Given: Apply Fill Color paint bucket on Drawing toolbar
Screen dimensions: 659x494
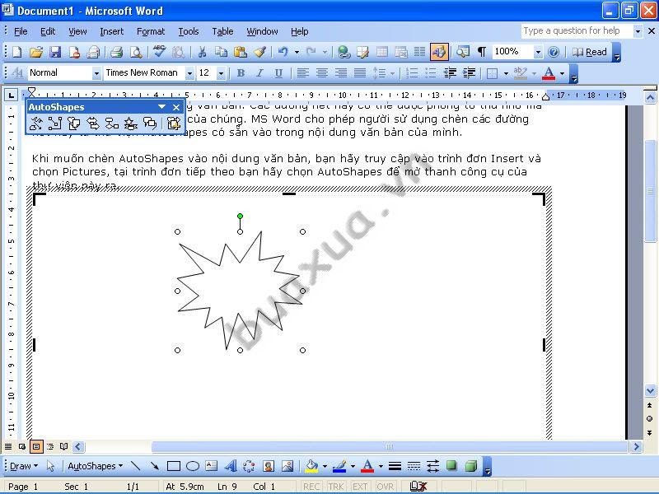Looking at the screenshot, I should point(312,466).
